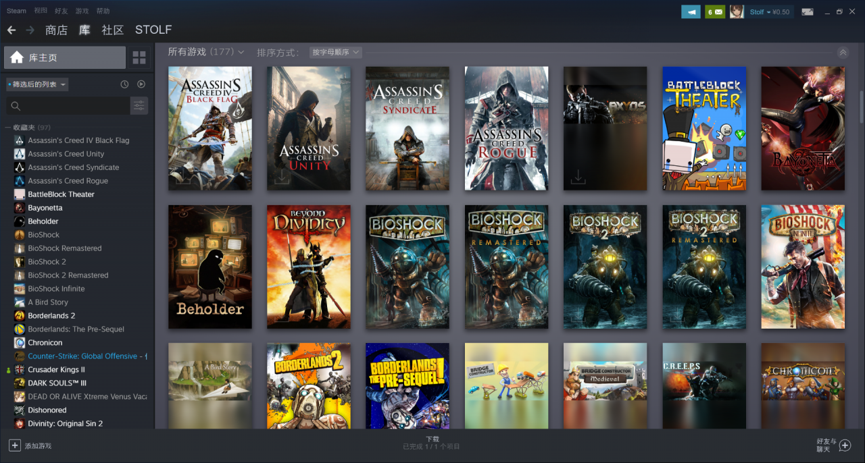The height and width of the screenshot is (463, 865).
Task: Open friends and chat plus icon
Action: tap(845, 445)
